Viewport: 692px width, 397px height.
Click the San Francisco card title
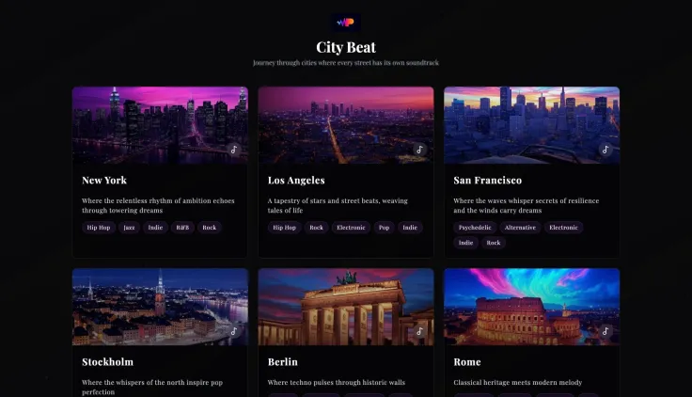point(488,181)
